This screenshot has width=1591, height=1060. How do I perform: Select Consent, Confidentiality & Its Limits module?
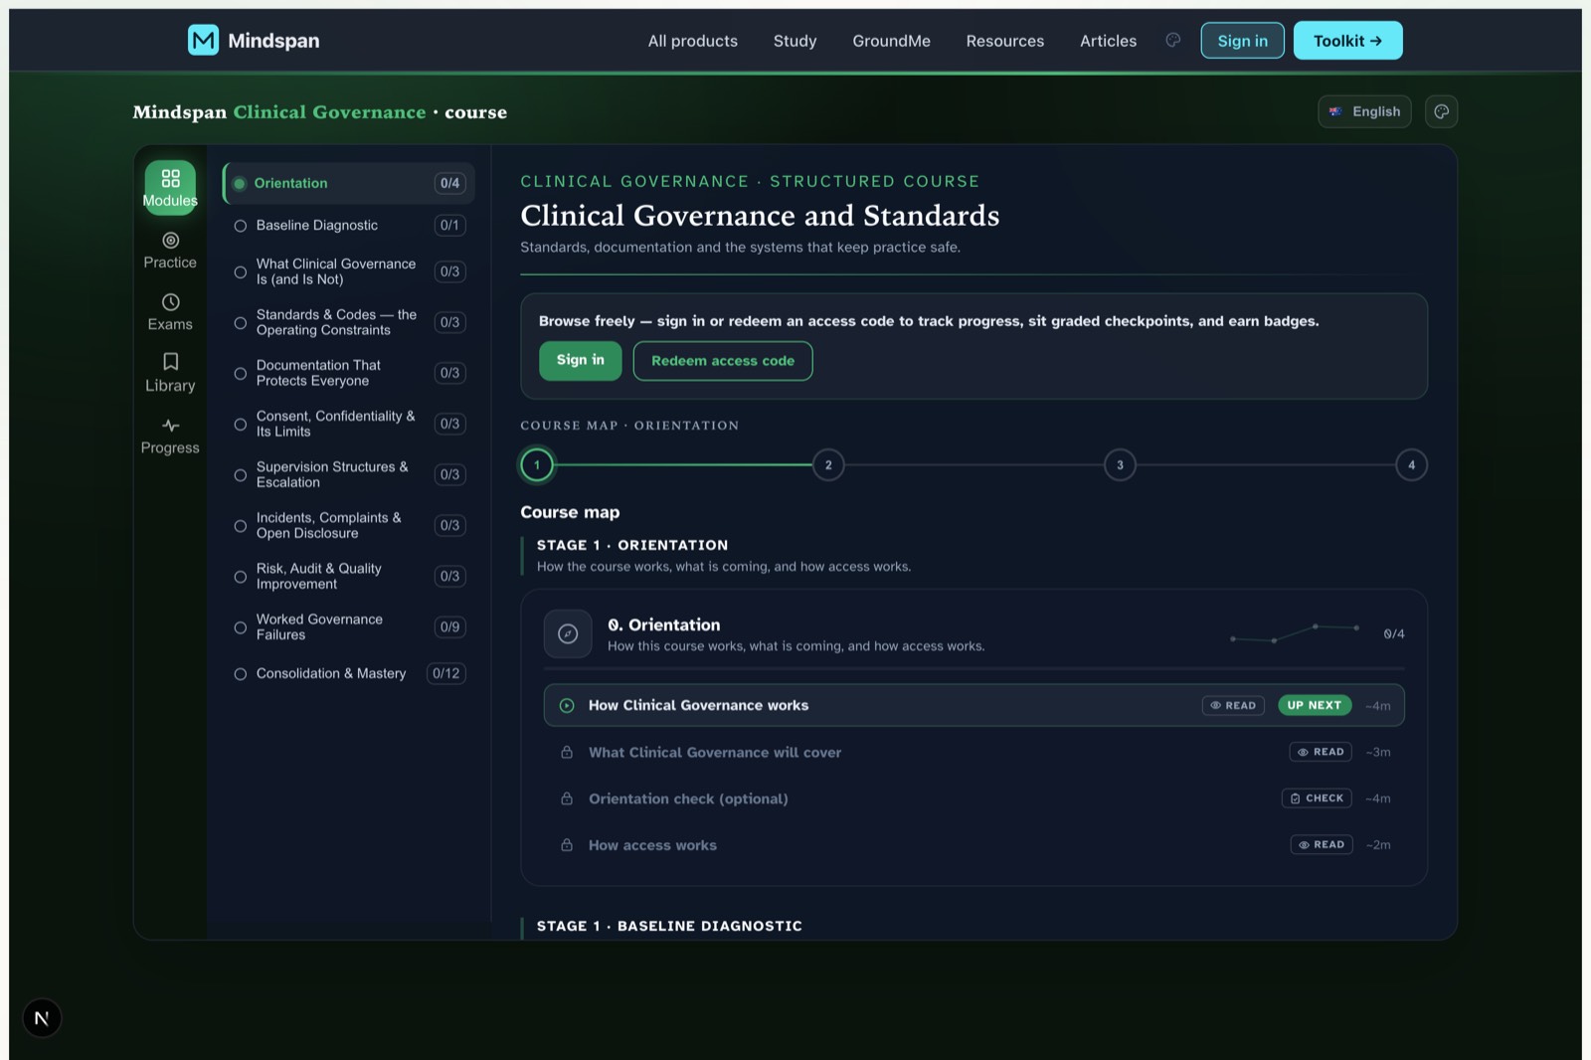click(x=349, y=424)
